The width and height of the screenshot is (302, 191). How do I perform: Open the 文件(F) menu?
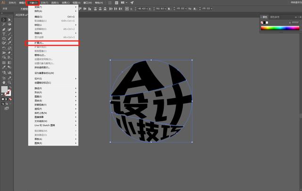12,3
